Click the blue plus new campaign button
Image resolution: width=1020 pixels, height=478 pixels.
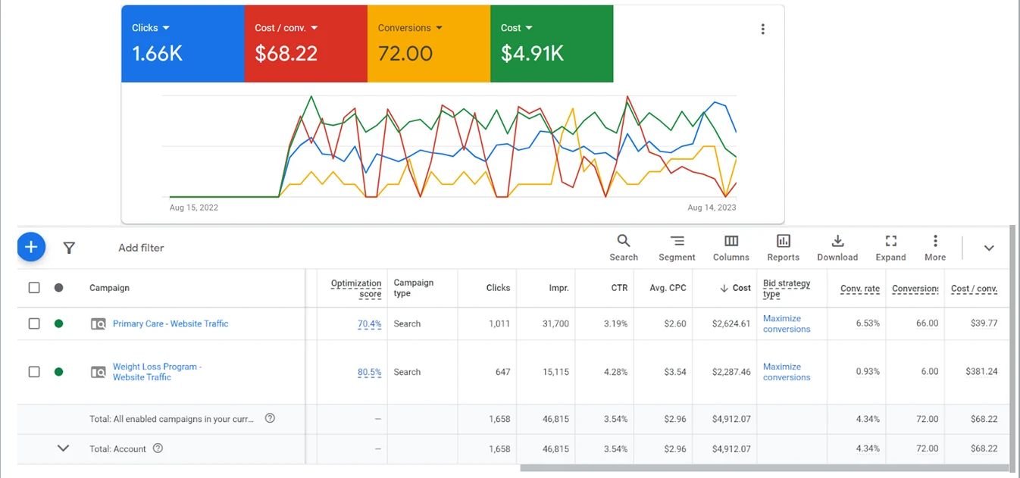pyautogui.click(x=31, y=247)
